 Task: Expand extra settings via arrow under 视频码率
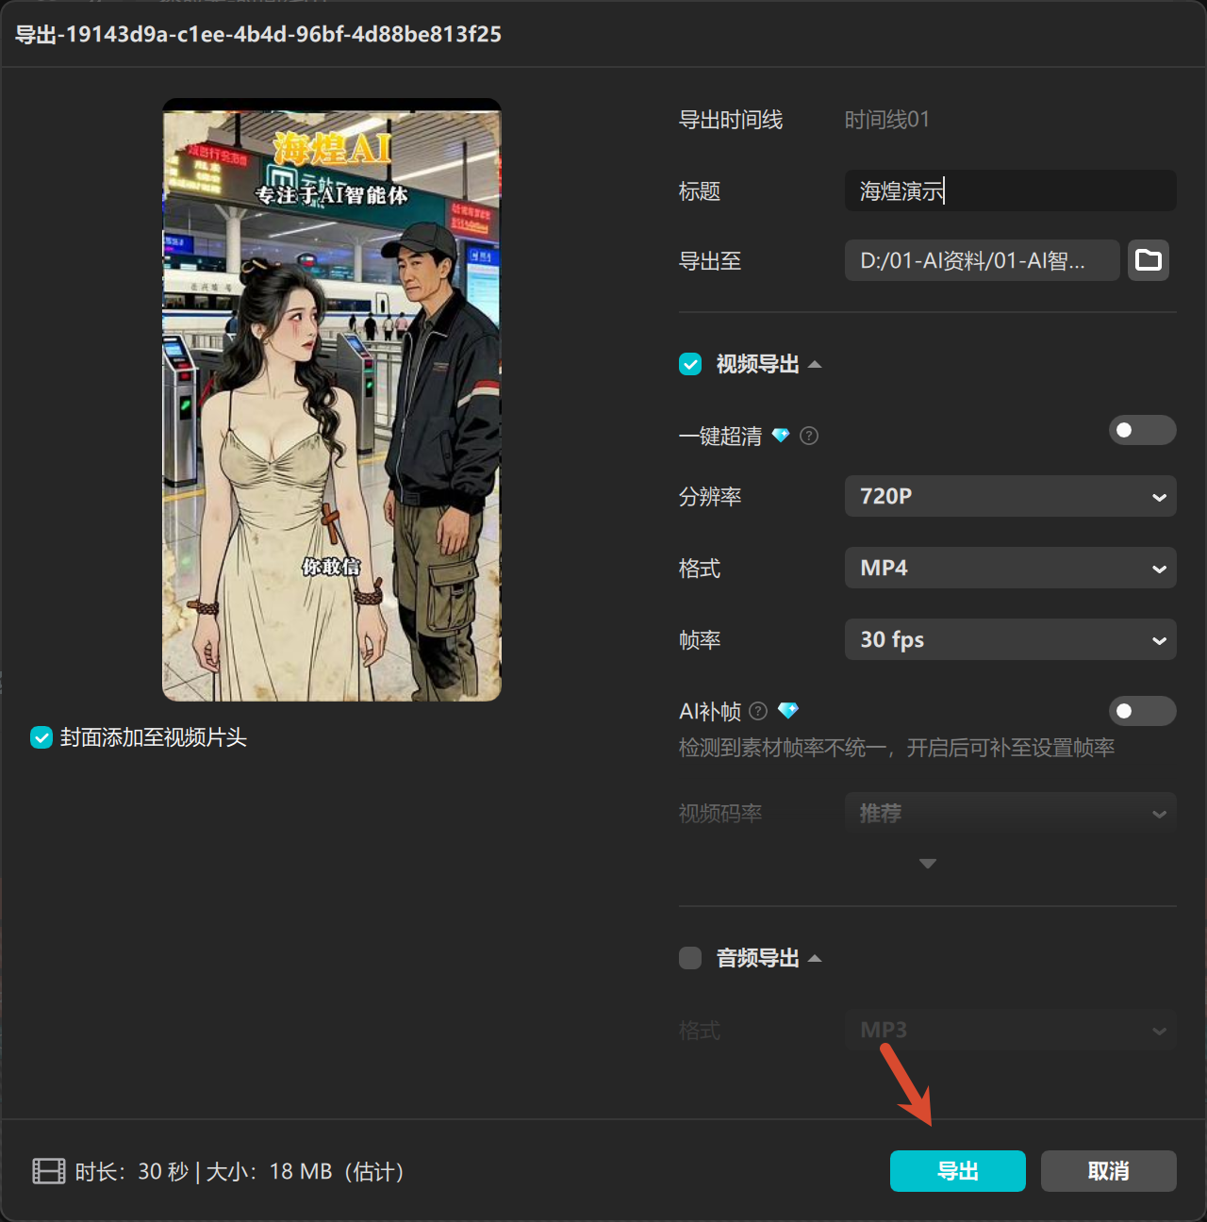tap(927, 863)
